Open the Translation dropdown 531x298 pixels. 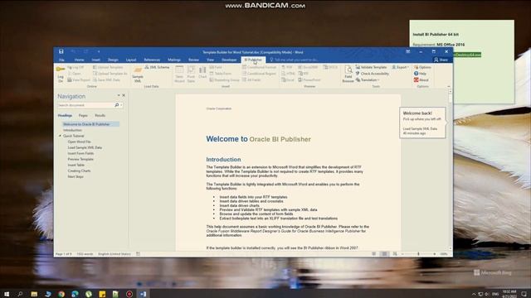coord(368,80)
